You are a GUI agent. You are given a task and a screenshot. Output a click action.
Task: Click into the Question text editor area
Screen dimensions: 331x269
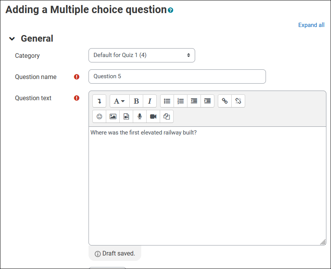(207, 186)
